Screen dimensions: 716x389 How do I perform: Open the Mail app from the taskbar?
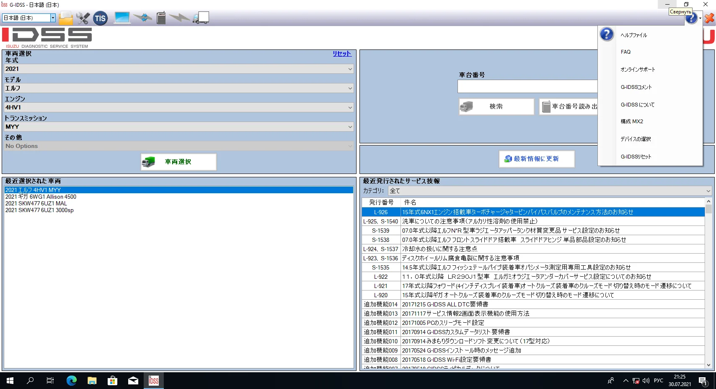tap(133, 381)
